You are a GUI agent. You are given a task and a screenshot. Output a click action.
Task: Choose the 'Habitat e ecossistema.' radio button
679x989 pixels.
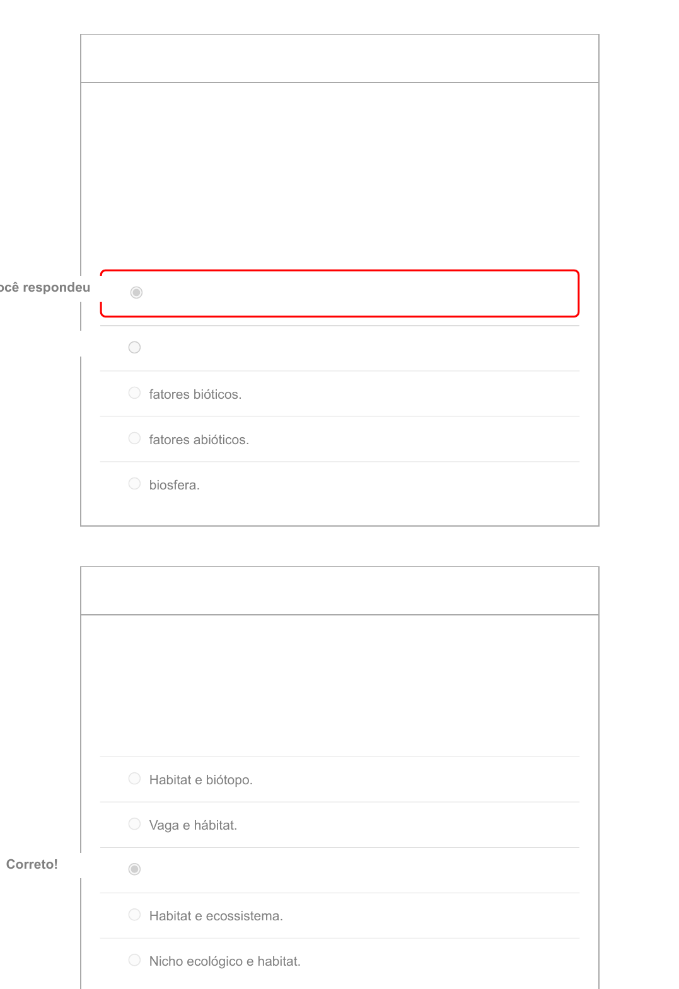pyautogui.click(x=134, y=915)
